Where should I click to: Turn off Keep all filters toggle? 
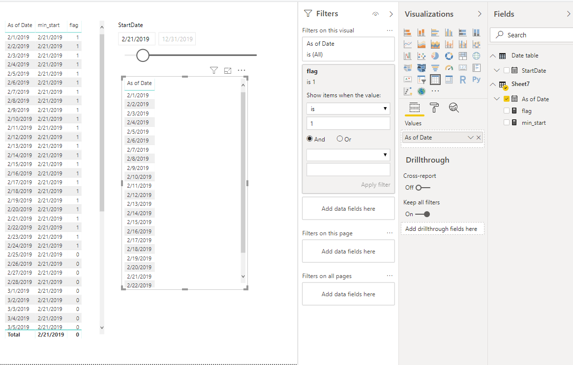click(422, 214)
